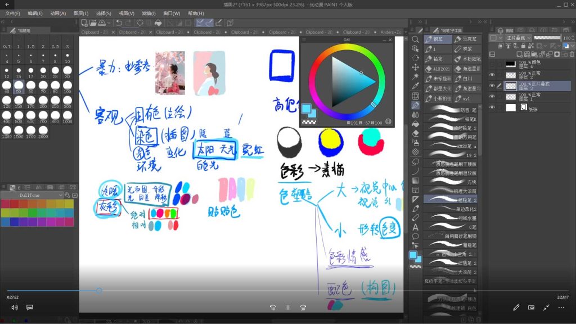Select the Gradient tool
This screenshot has height=324, width=576.
(415, 181)
